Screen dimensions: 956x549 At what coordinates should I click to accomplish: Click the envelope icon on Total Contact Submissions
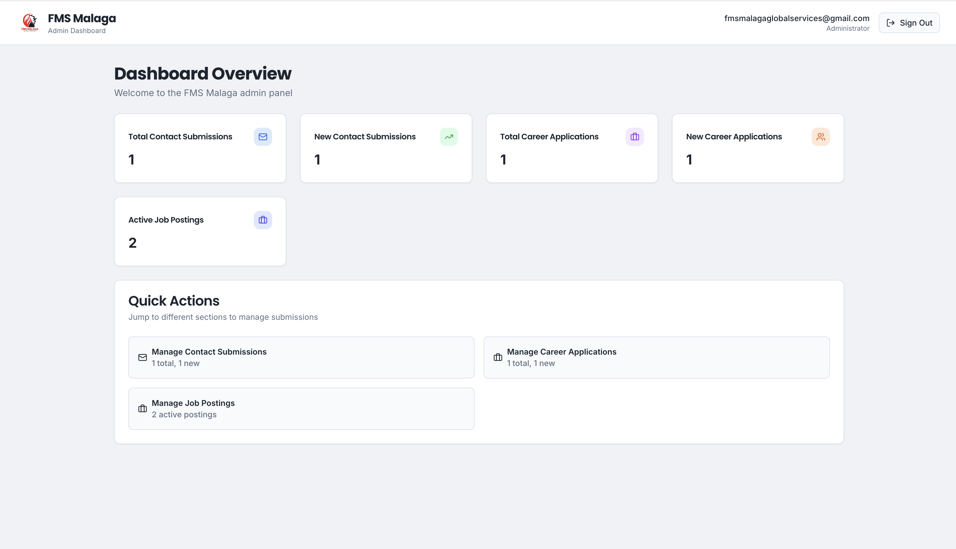(263, 137)
